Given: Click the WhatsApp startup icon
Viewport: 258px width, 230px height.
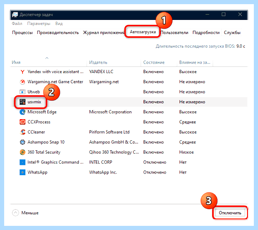Looking at the screenshot, I should (x=22, y=172).
